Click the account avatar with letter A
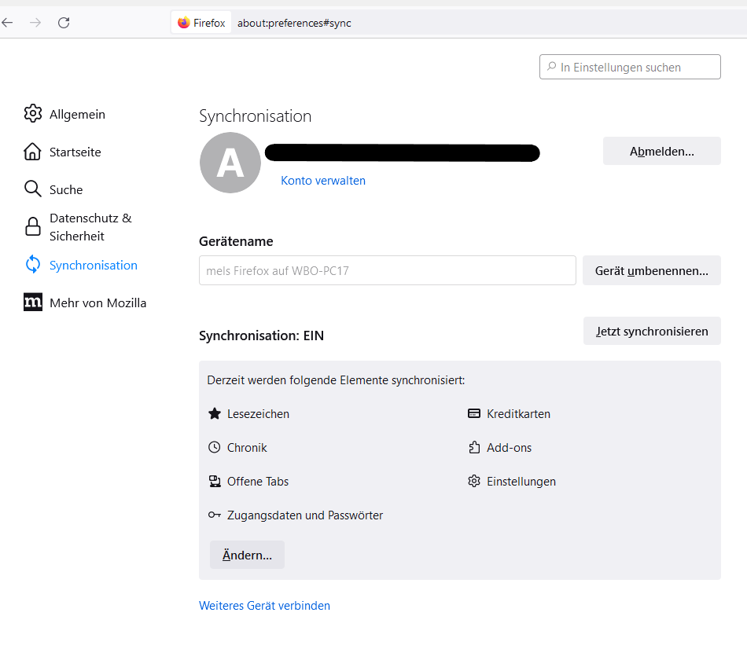Screen dimensions: 747x649 pyautogui.click(x=230, y=163)
